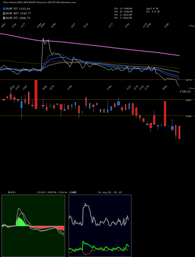Click the 'Pre H: 1100.00' value
This screenshot has height=257, width=195.
coord(123,12)
